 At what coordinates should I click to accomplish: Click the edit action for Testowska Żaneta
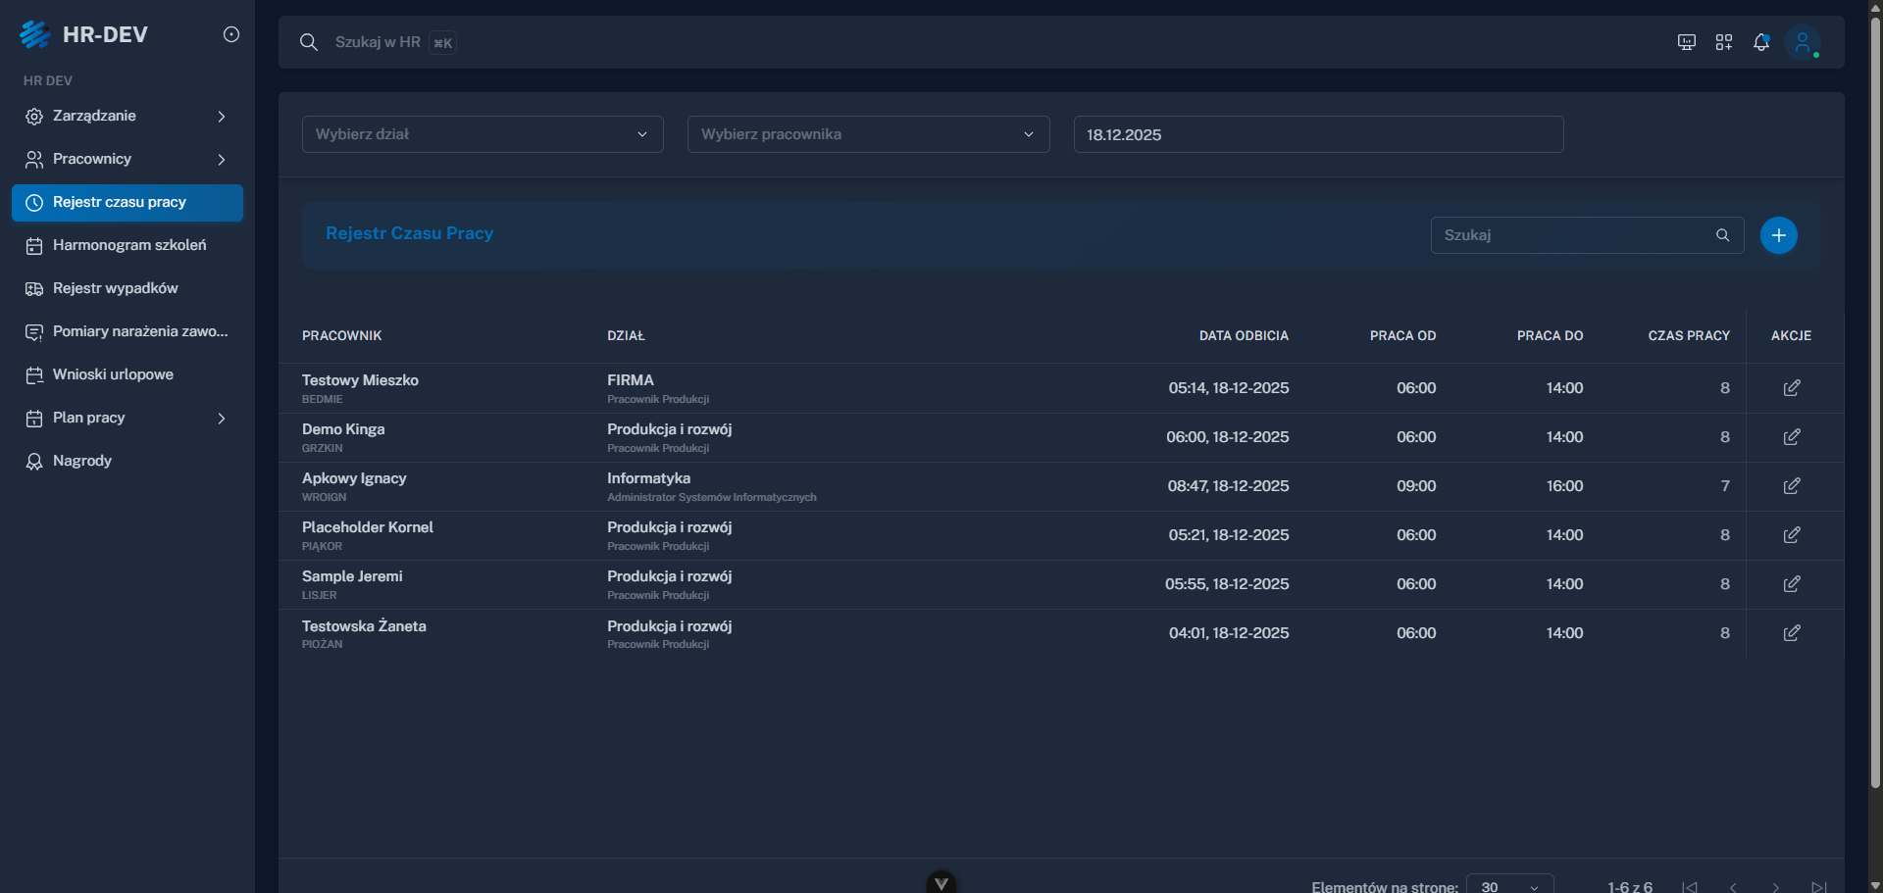coord(1792,632)
